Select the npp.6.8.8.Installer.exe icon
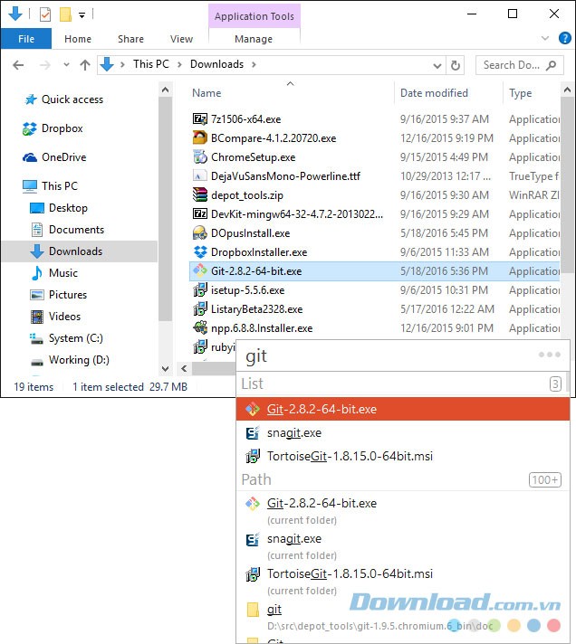The width and height of the screenshot is (576, 644). (200, 327)
